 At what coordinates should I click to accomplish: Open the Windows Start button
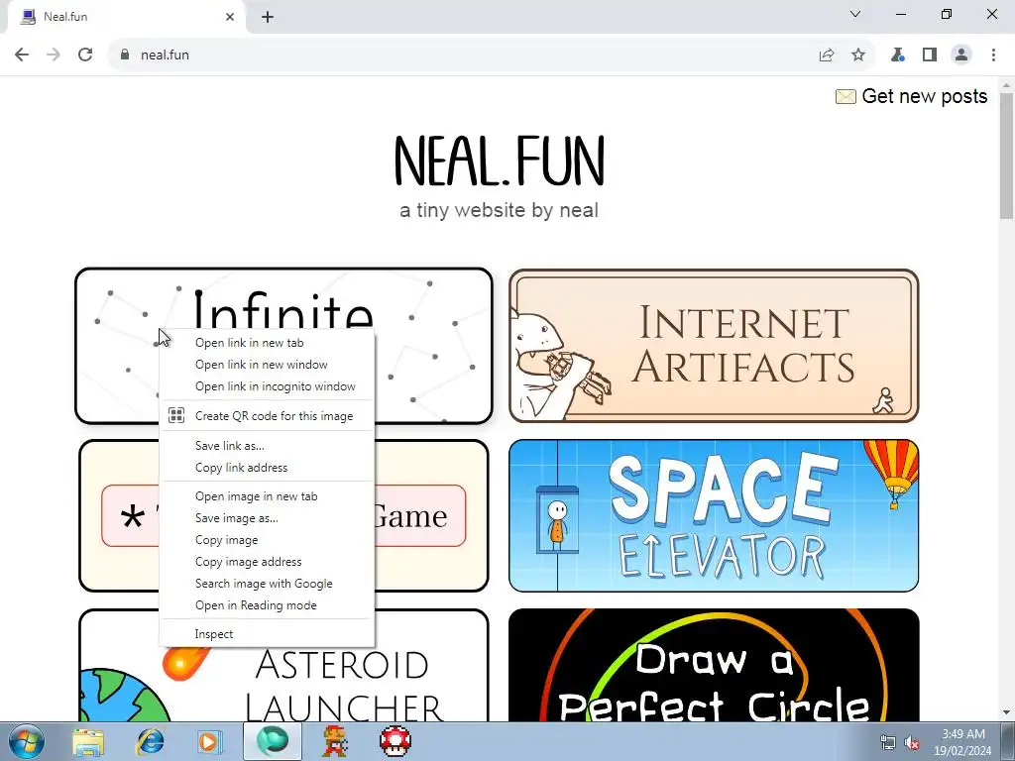click(26, 741)
